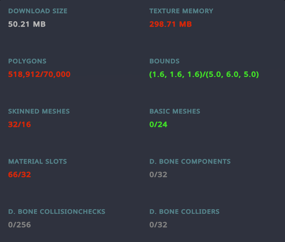Click the Bounds label
This screenshot has width=285, height=242.
[164, 61]
